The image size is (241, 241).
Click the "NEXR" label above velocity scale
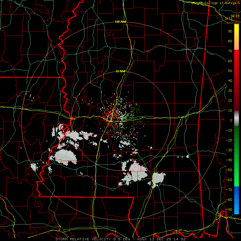235,16
